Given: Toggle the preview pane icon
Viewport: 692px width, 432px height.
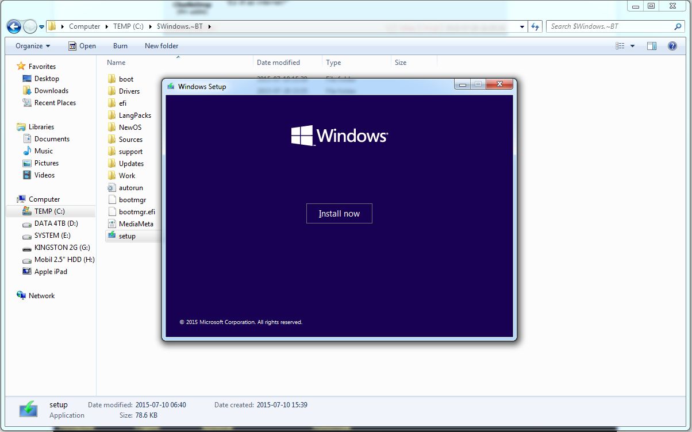Looking at the screenshot, I should coord(652,46).
